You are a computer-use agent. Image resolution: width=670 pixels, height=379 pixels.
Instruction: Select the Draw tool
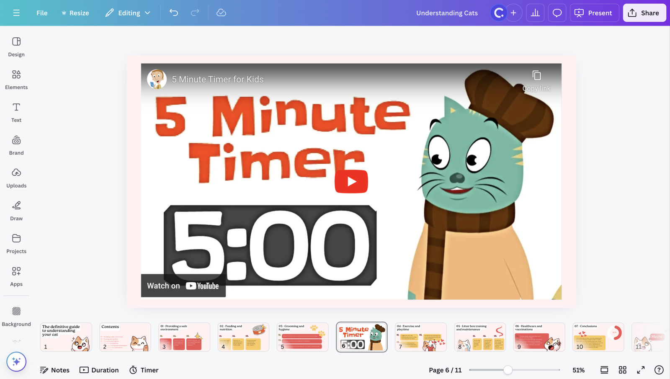click(x=16, y=209)
